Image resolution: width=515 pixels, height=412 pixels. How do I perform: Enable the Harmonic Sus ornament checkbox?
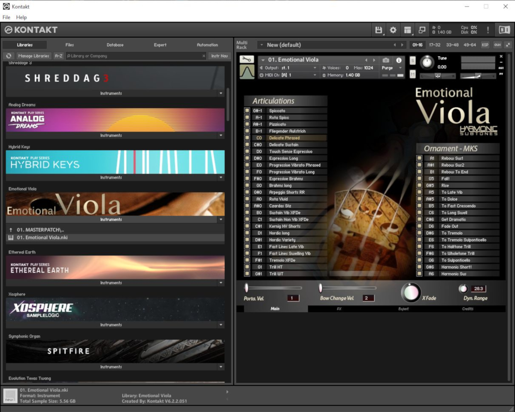(x=419, y=274)
